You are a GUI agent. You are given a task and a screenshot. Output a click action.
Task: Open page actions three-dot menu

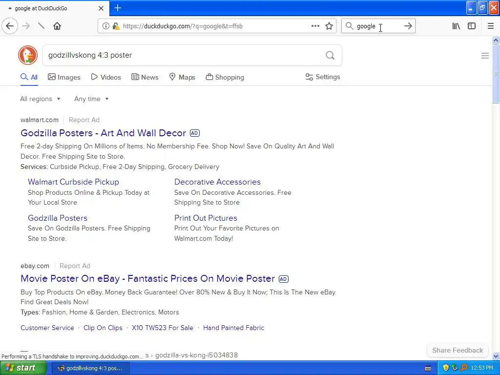pos(315,26)
